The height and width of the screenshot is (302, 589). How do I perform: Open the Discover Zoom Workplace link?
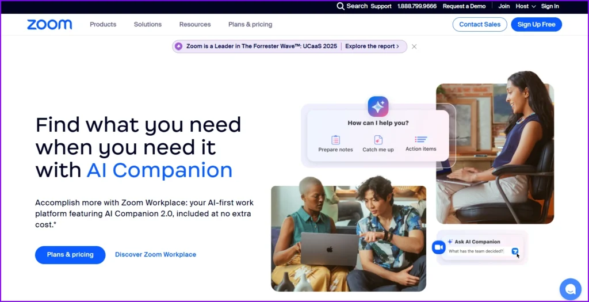click(155, 254)
